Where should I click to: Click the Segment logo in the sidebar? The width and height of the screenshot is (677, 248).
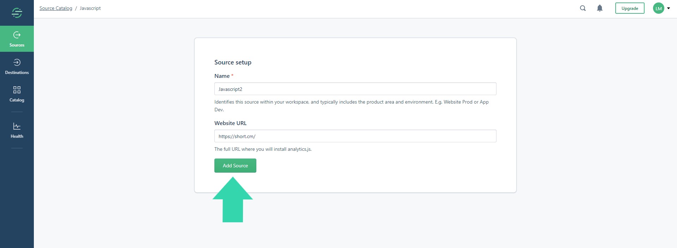[17, 13]
